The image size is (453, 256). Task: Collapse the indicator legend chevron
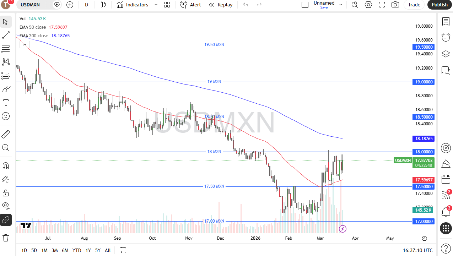coord(24,44)
